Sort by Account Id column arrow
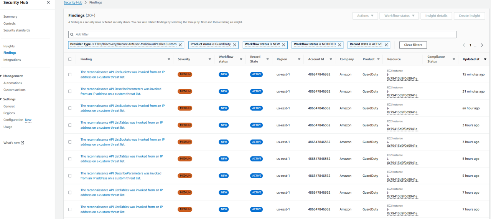Image resolution: width=491 pixels, height=219 pixels. pos(331,59)
